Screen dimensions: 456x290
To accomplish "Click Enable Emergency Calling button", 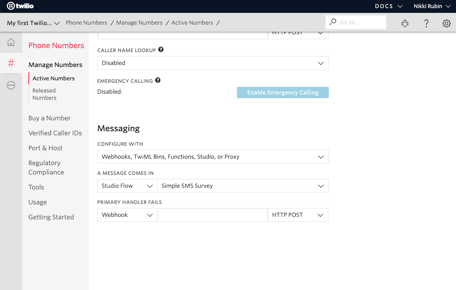I will point(283,92).
